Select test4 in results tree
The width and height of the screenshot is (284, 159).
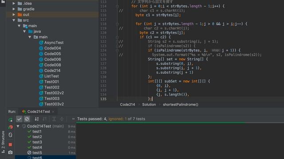(x=37, y=147)
